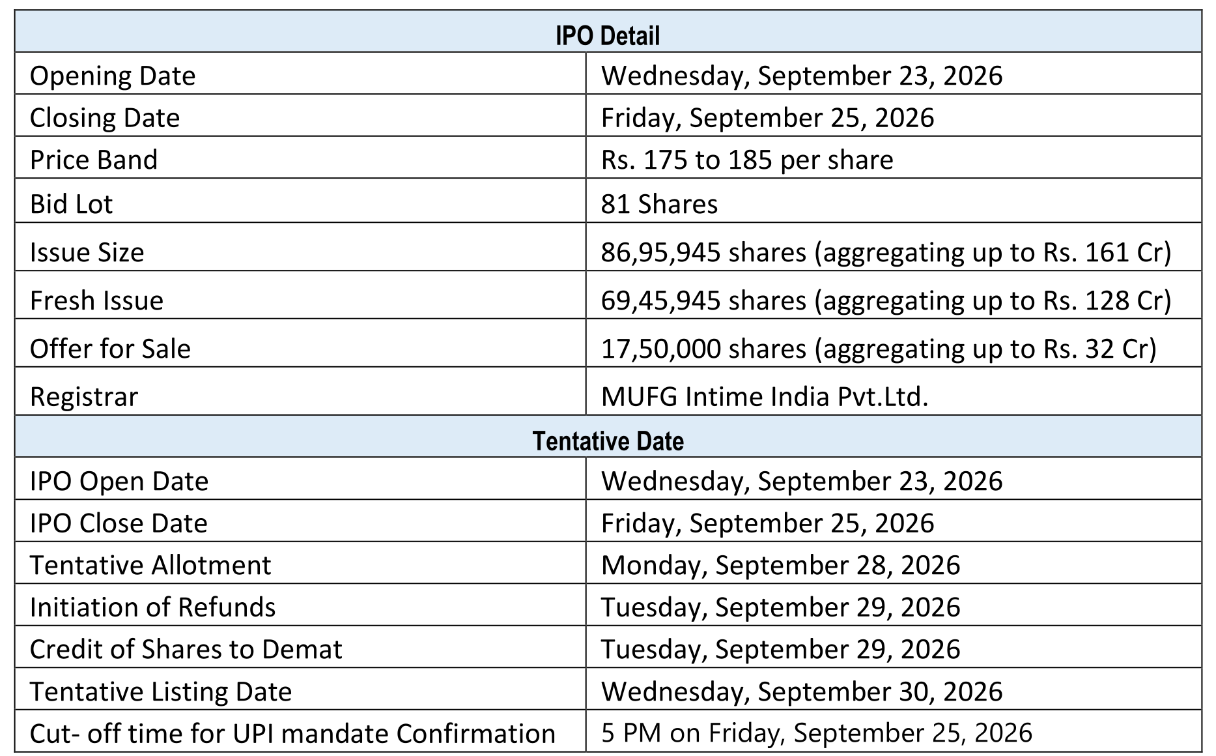The width and height of the screenshot is (1216, 756).
Task: Click the Closing Date label cell
Action: (x=300, y=115)
